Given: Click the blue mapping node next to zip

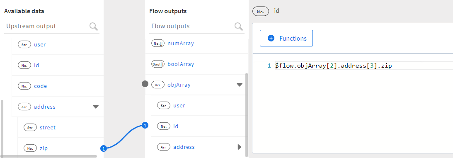Looking at the screenshot, I should click(104, 148).
